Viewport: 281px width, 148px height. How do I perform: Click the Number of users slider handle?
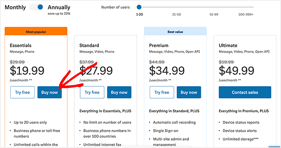(139, 7)
